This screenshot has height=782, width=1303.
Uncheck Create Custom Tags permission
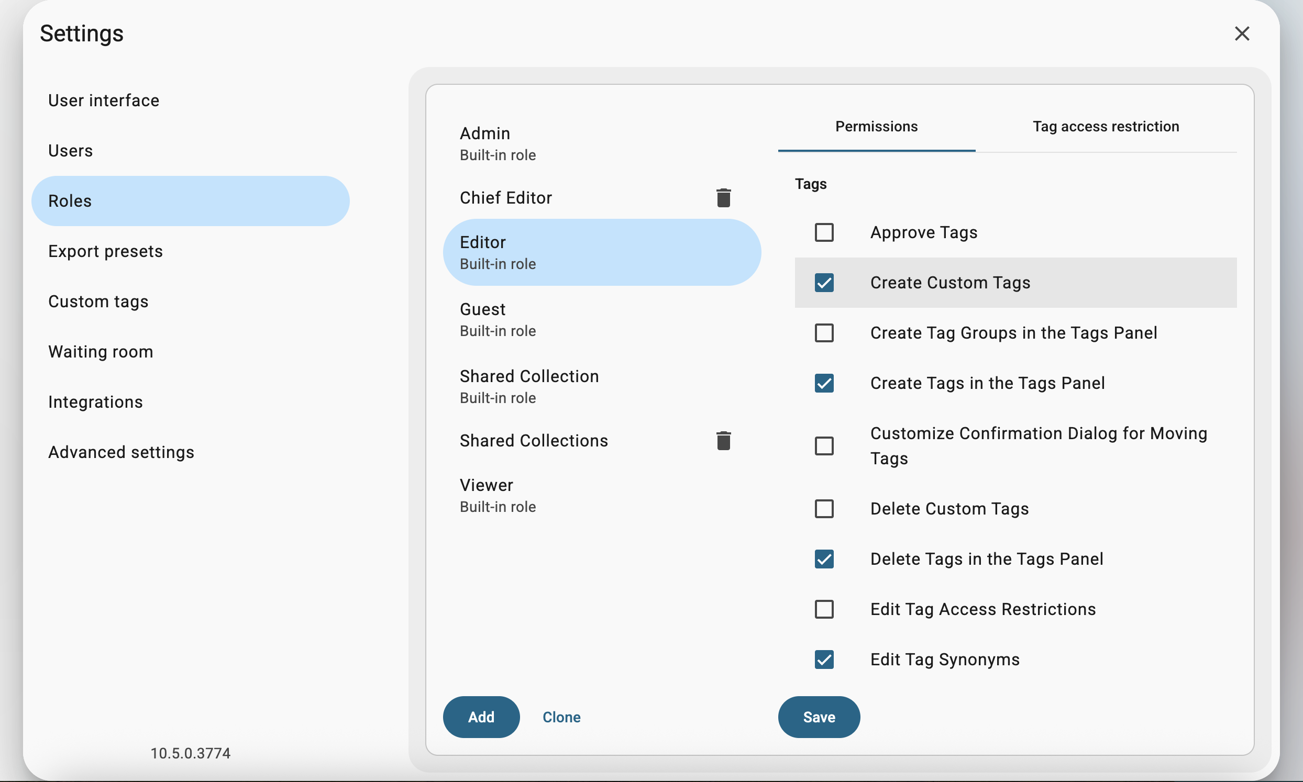pos(824,283)
